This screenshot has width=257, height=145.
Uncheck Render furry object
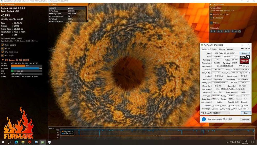point(211,14)
